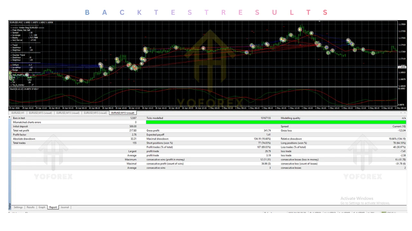This screenshot has width=412, height=231.
Task: Click Total trades value 155
Action: tap(135, 143)
